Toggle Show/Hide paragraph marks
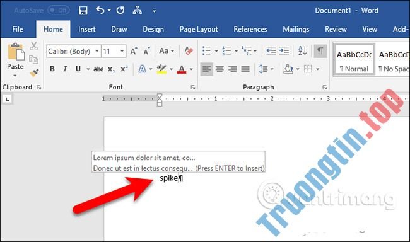Image resolution: width=410 pixels, height=242 pixels. tap(320, 50)
